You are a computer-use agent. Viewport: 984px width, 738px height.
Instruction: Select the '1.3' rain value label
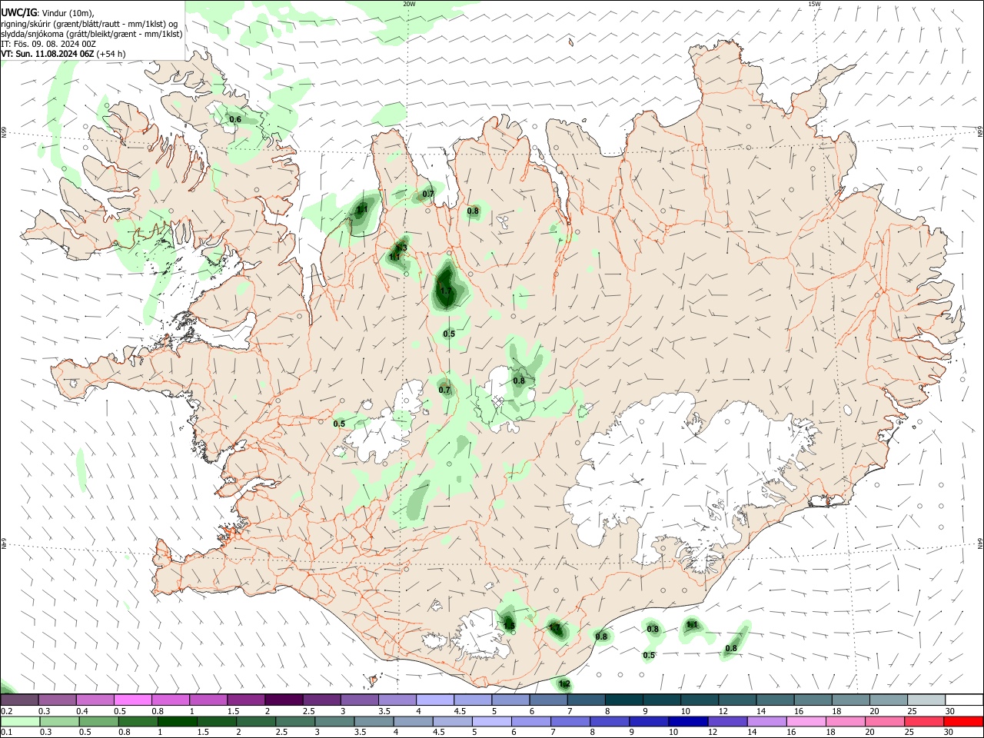click(x=401, y=248)
